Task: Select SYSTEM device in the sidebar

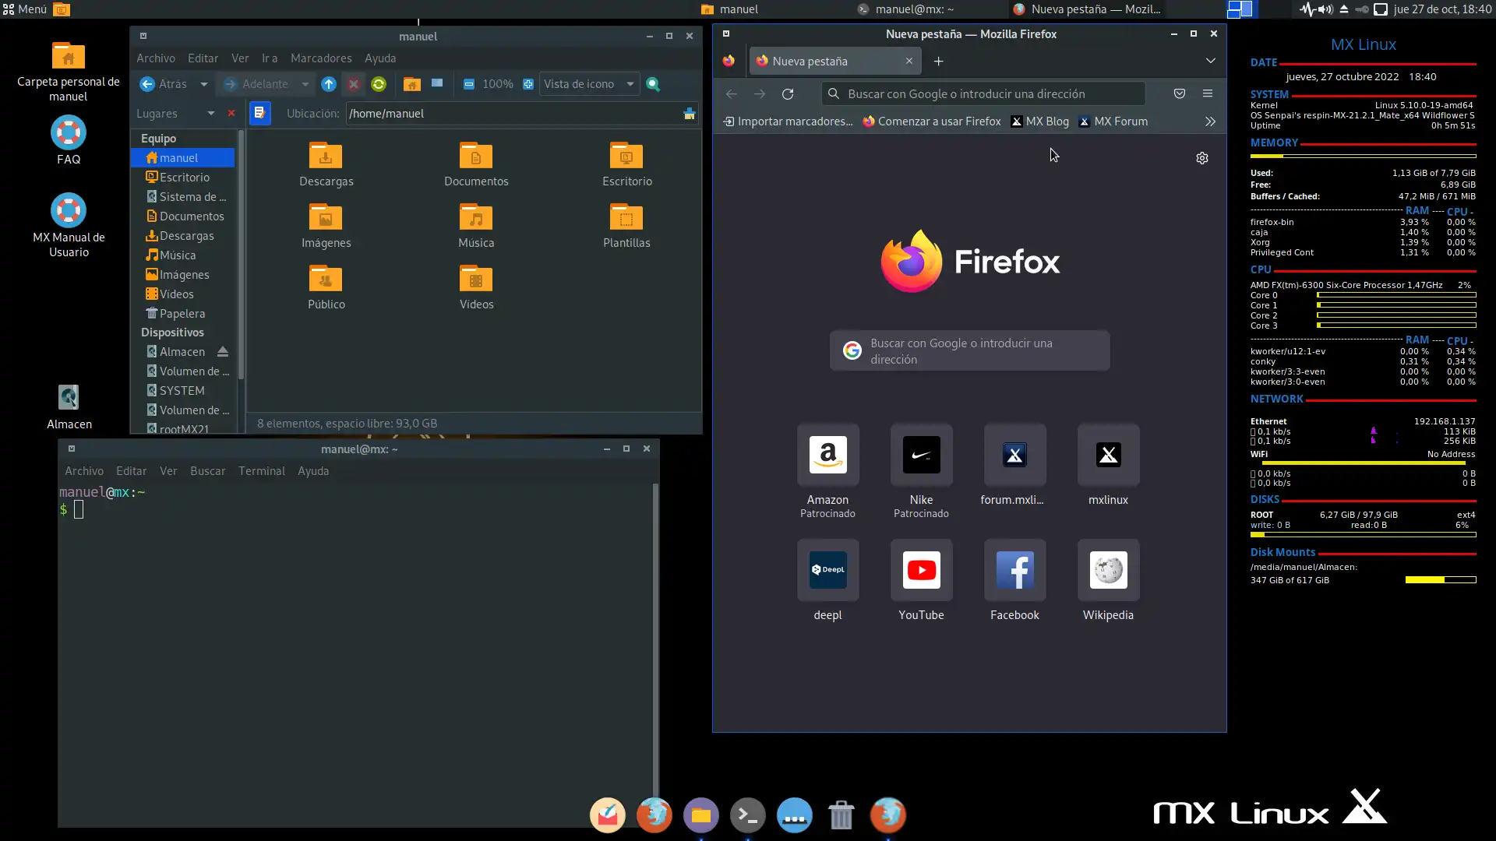Action: click(183, 391)
